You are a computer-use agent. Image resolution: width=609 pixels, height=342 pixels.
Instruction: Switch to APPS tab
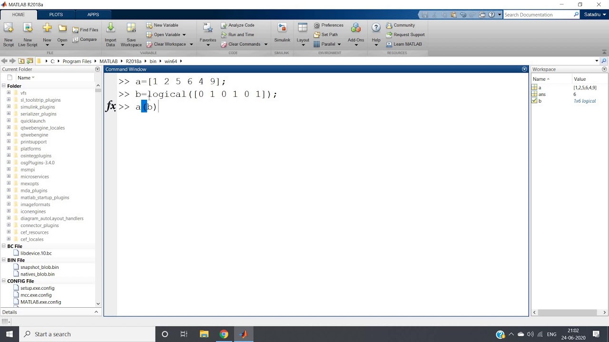(93, 15)
